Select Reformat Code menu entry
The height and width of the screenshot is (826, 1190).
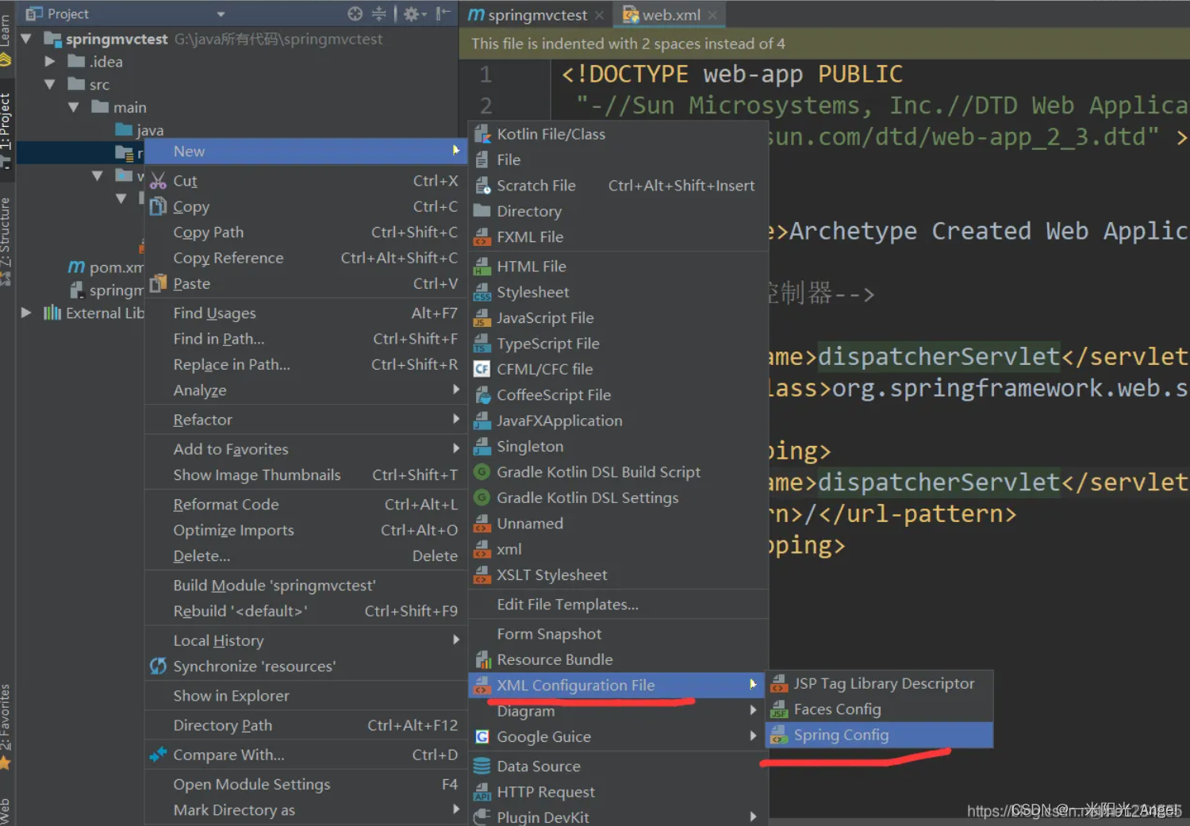point(305,505)
